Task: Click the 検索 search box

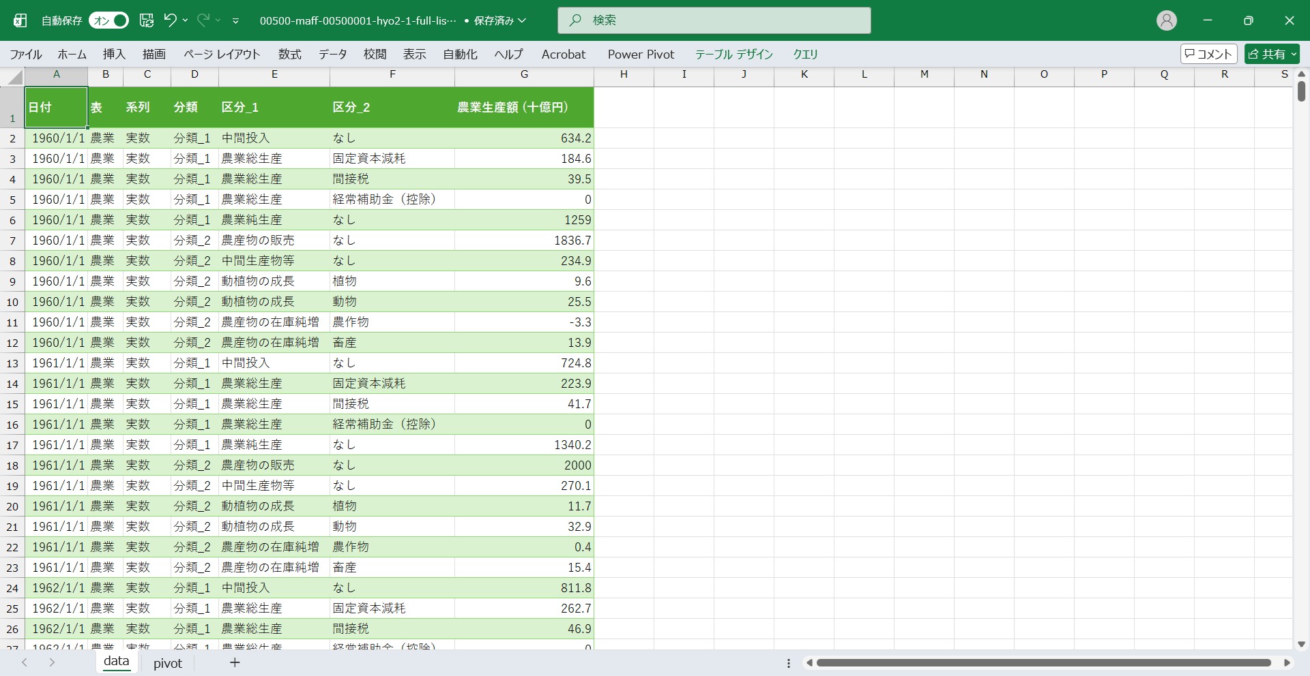Action: [714, 20]
